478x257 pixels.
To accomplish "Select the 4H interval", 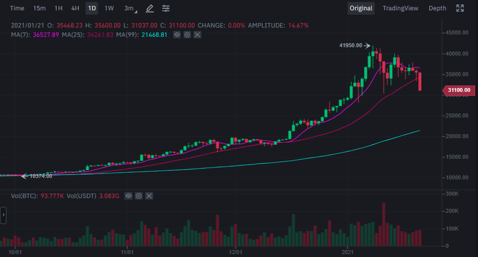I will click(75, 8).
